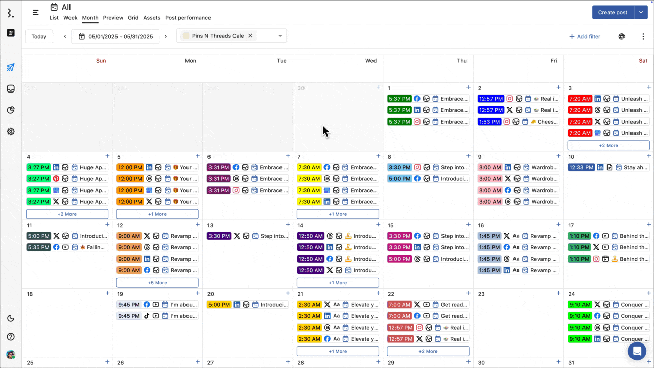Open the chat support bubble
The width and height of the screenshot is (654, 368).
click(637, 351)
